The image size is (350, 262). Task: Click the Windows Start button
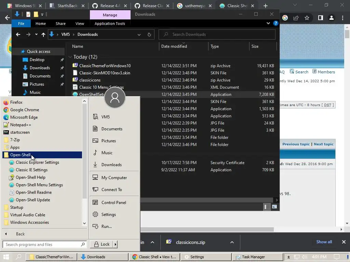(6, 257)
